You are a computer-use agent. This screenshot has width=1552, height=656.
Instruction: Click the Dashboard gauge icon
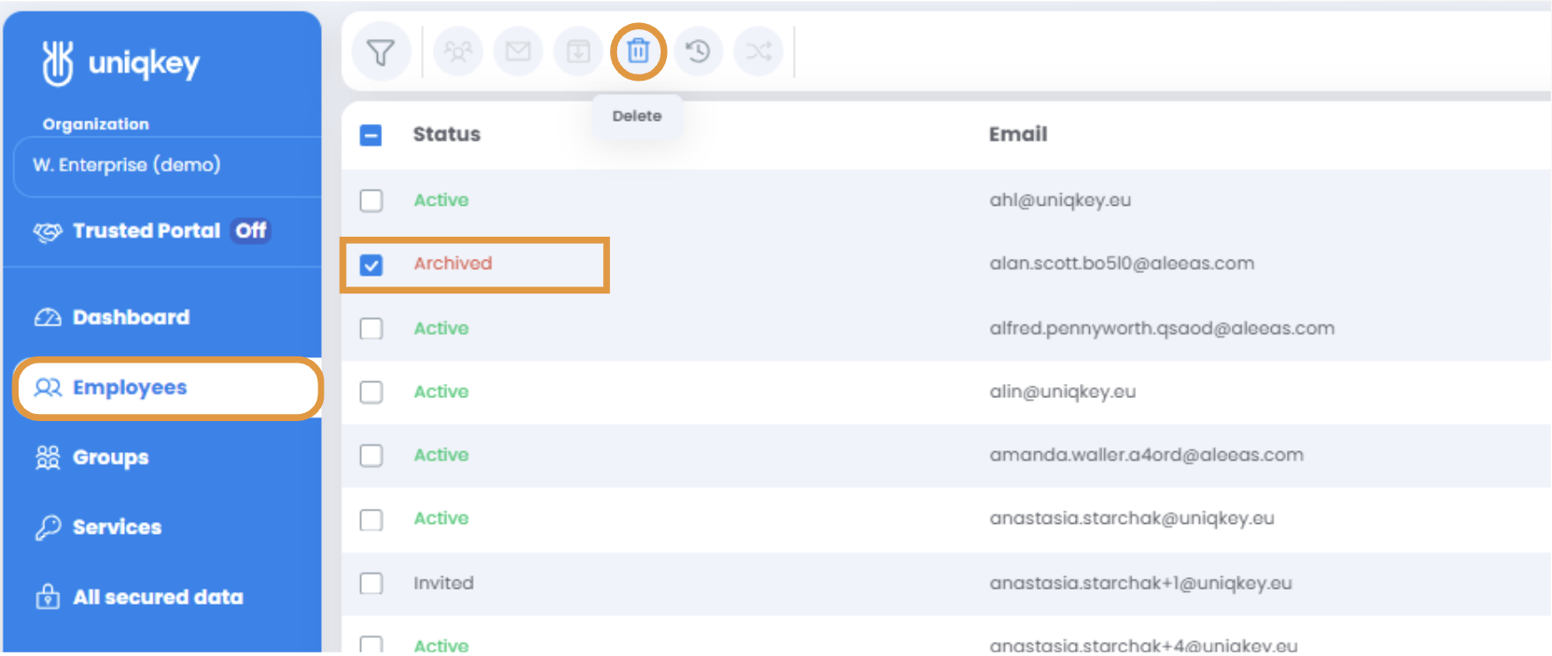click(48, 317)
